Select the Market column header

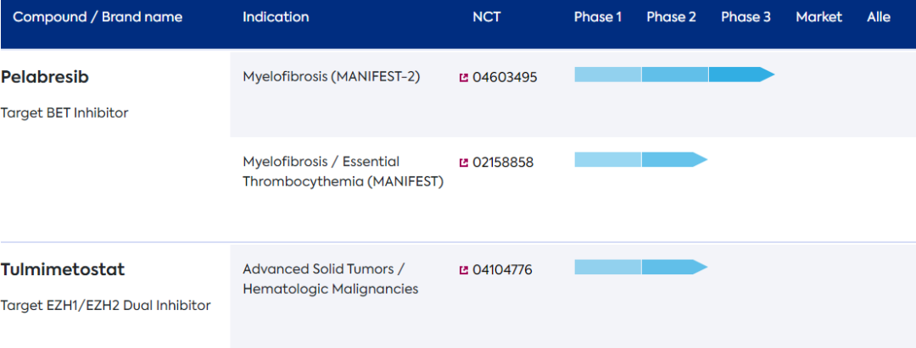click(818, 17)
